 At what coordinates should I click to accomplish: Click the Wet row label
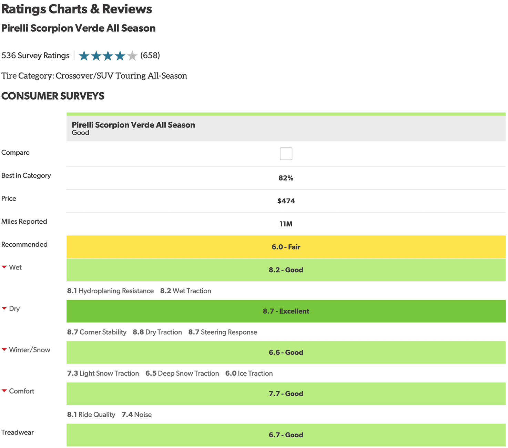[x=16, y=267]
